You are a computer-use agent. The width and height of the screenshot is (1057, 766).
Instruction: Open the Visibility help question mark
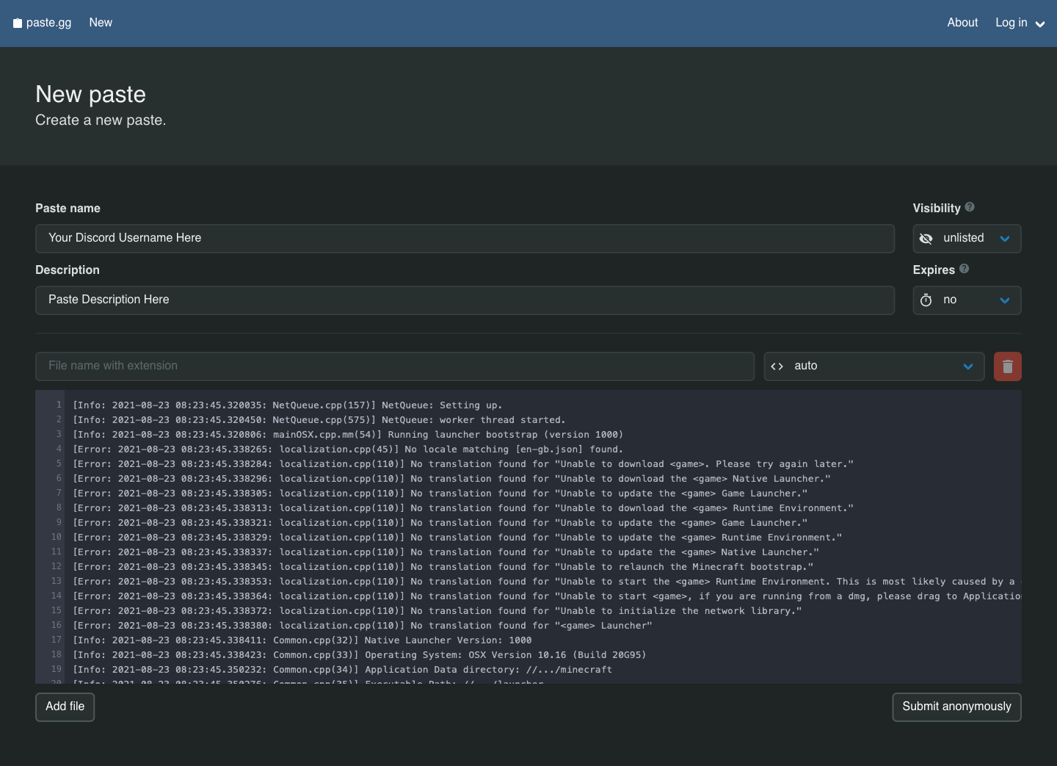(x=970, y=206)
